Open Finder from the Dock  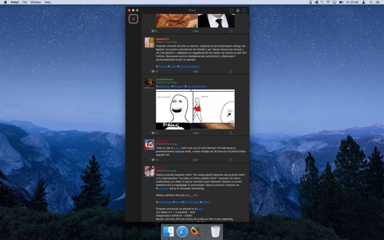pyautogui.click(x=169, y=232)
